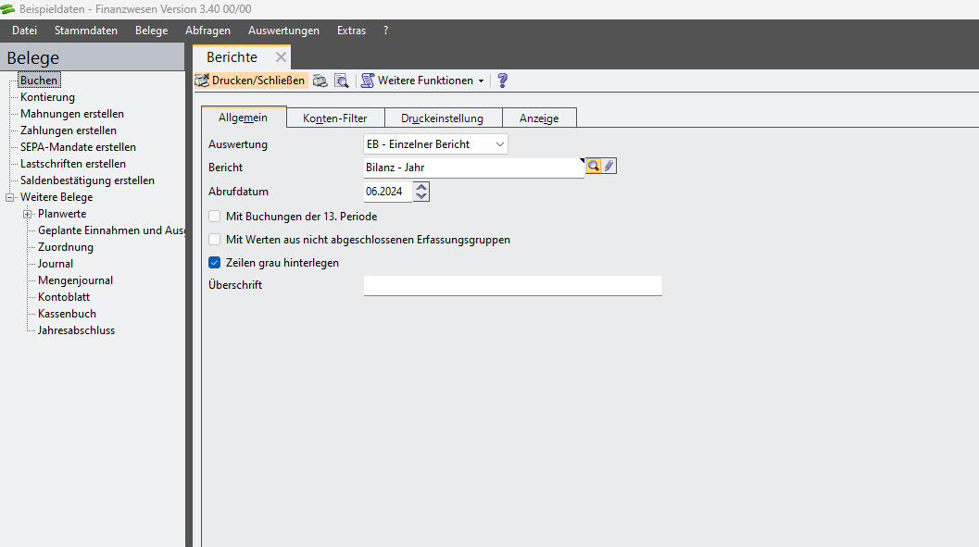This screenshot has height=547, width=979.
Task: Click the printer icon in toolbar
Action: point(320,81)
